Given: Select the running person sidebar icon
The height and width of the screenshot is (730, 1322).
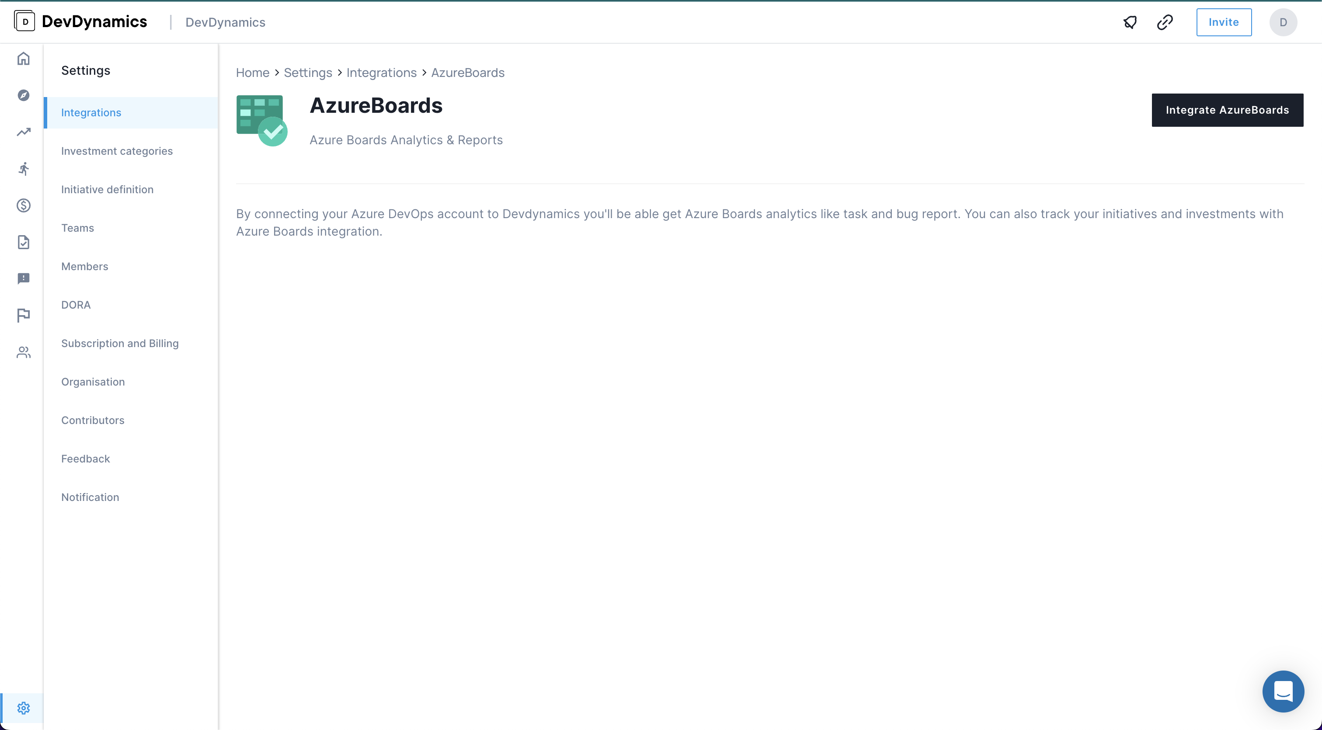Looking at the screenshot, I should pyautogui.click(x=24, y=169).
